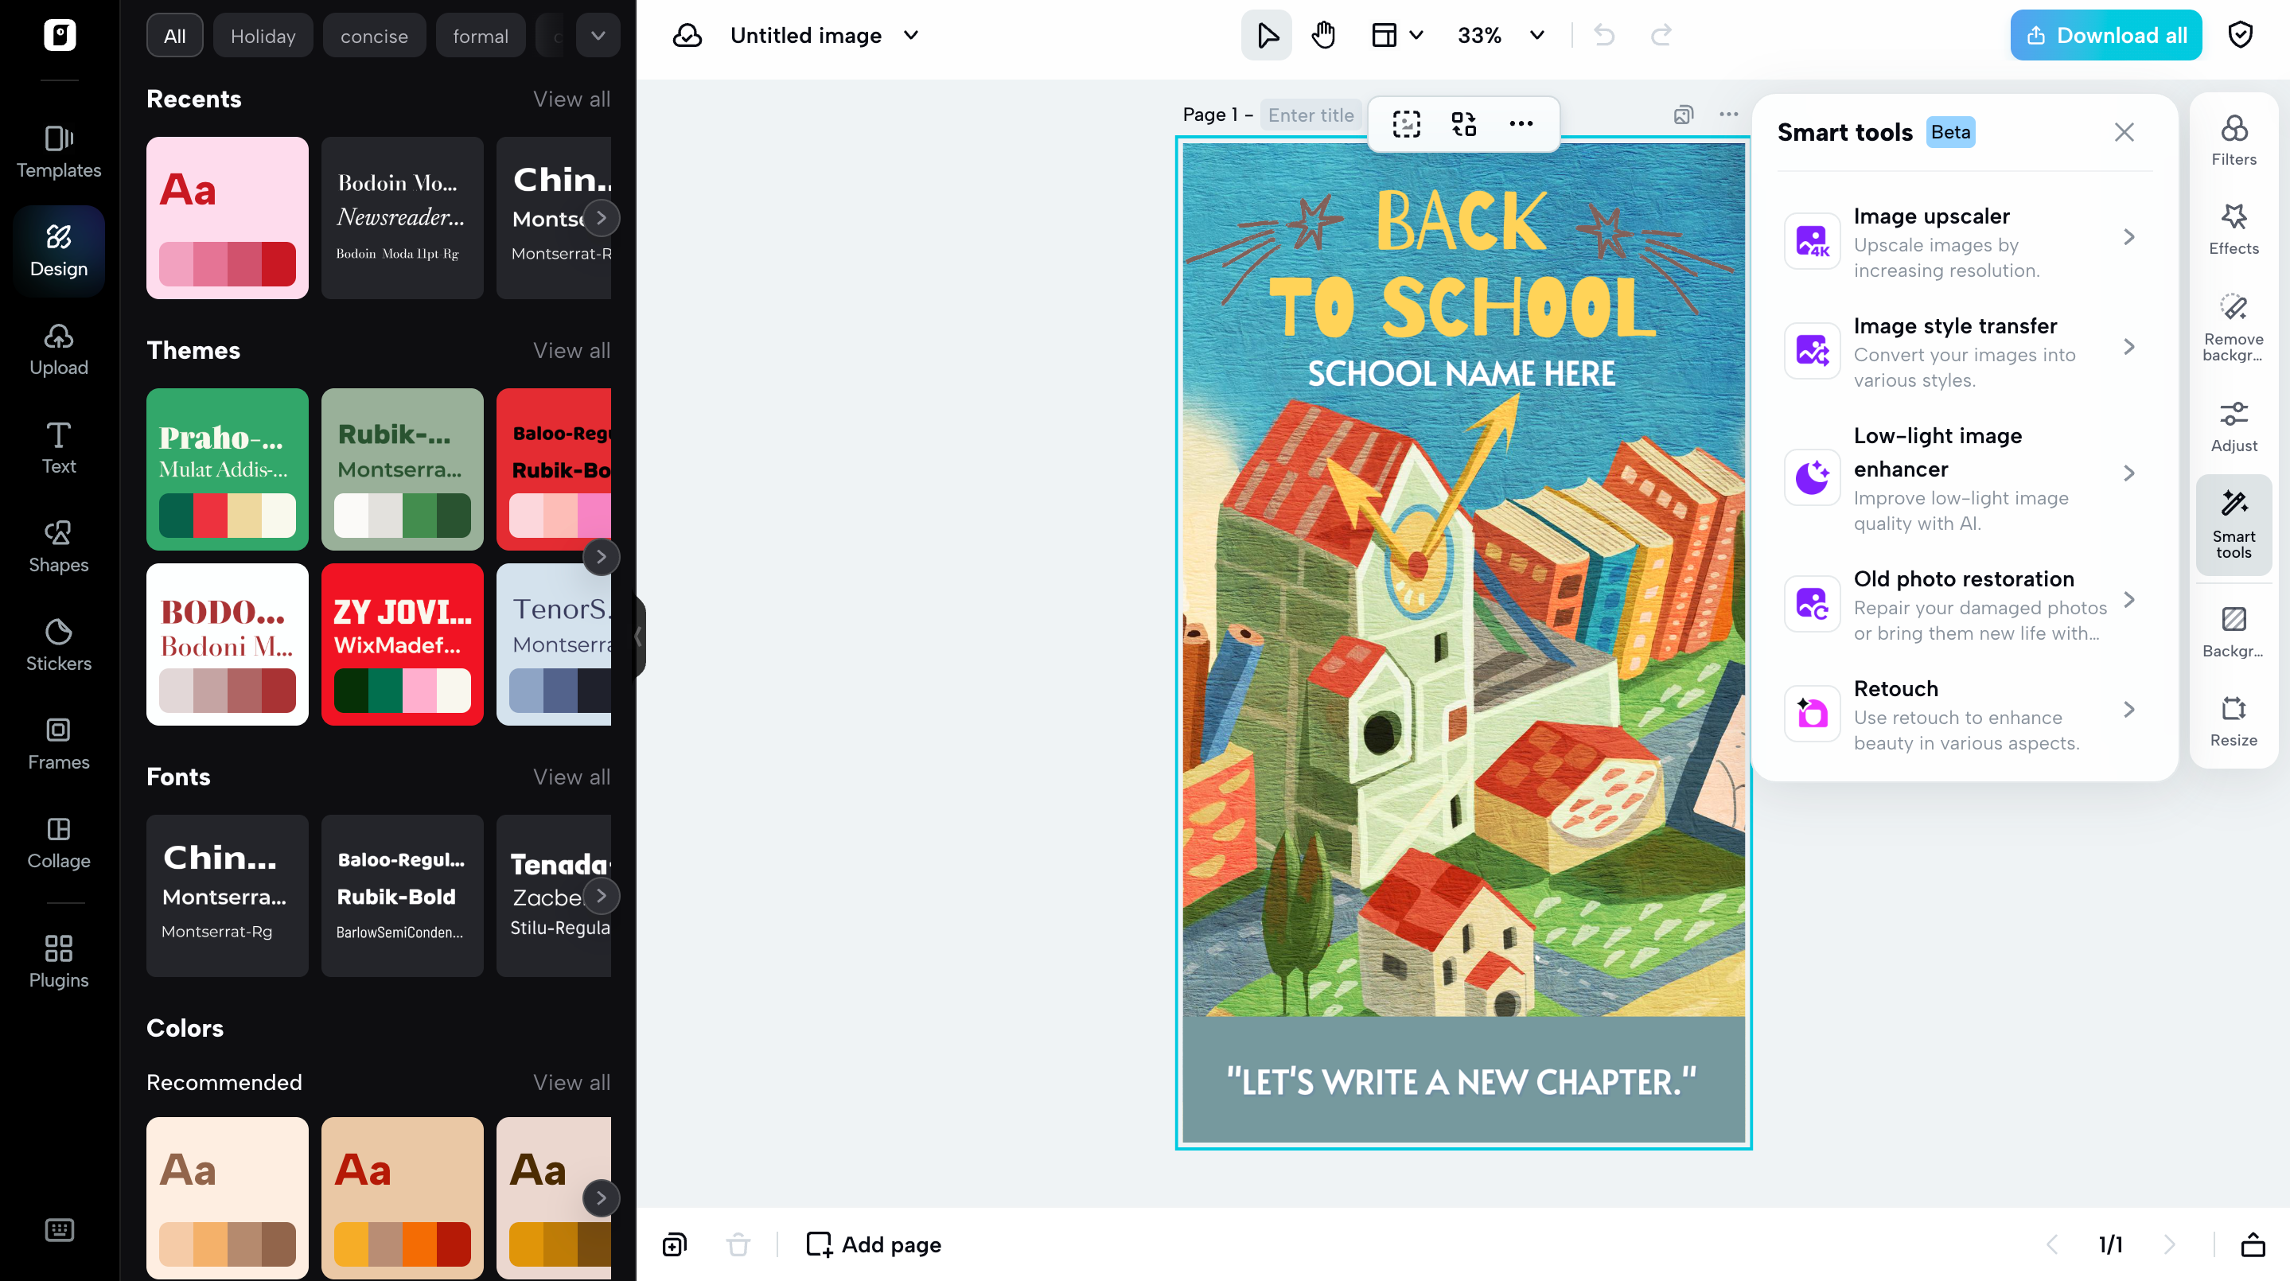This screenshot has height=1281, width=2290.
Task: Expand the style tags dropdown arrow
Action: (x=598, y=36)
